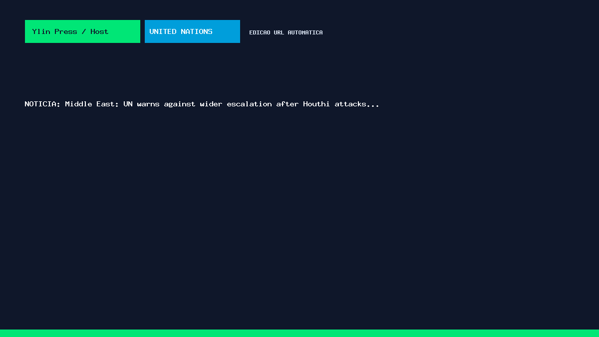Click the green Ylin Press / Host badge
The image size is (599, 337).
coord(82,31)
